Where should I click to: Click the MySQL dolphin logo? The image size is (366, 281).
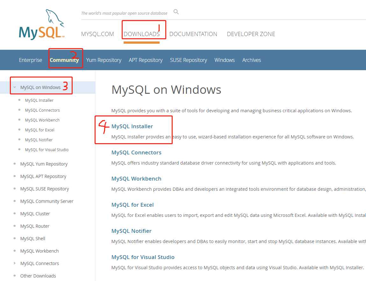point(41,24)
